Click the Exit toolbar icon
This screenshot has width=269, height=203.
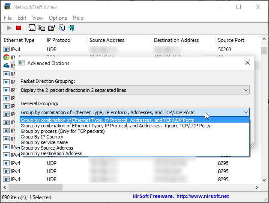coord(71,28)
